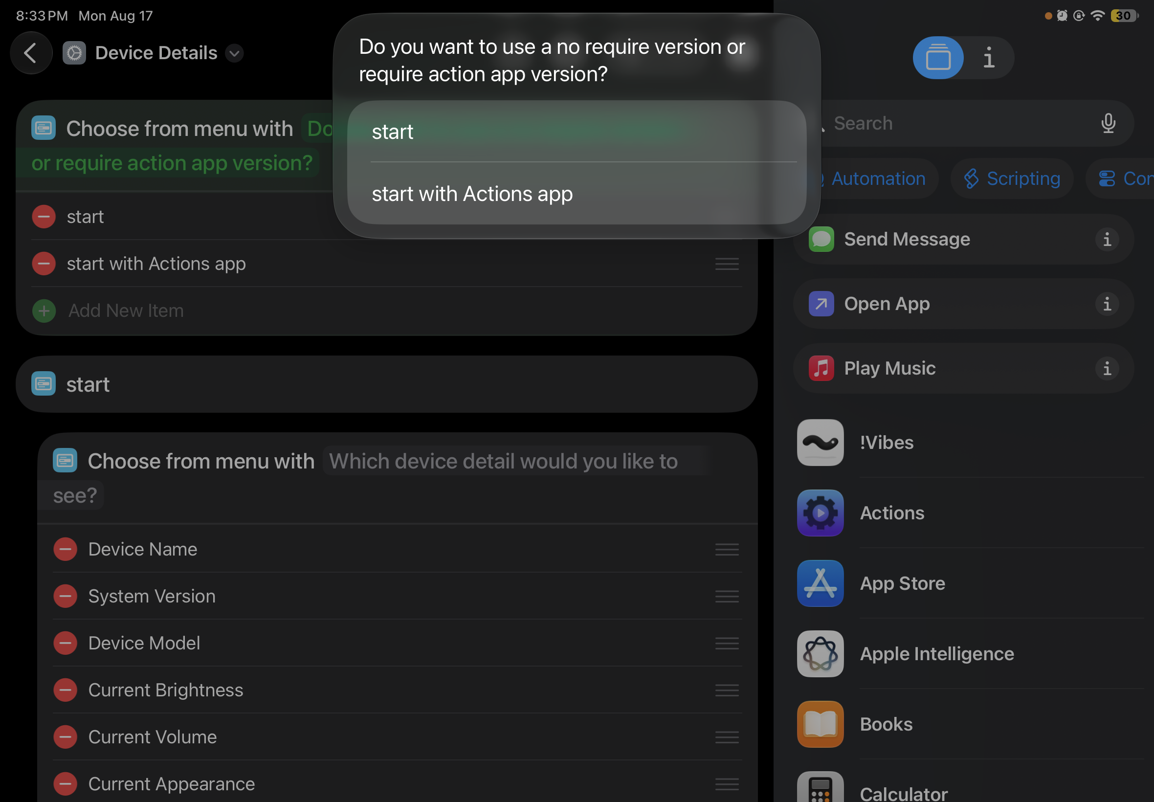The width and height of the screenshot is (1154, 802).
Task: Edit the System Version item text
Action: pyautogui.click(x=152, y=596)
